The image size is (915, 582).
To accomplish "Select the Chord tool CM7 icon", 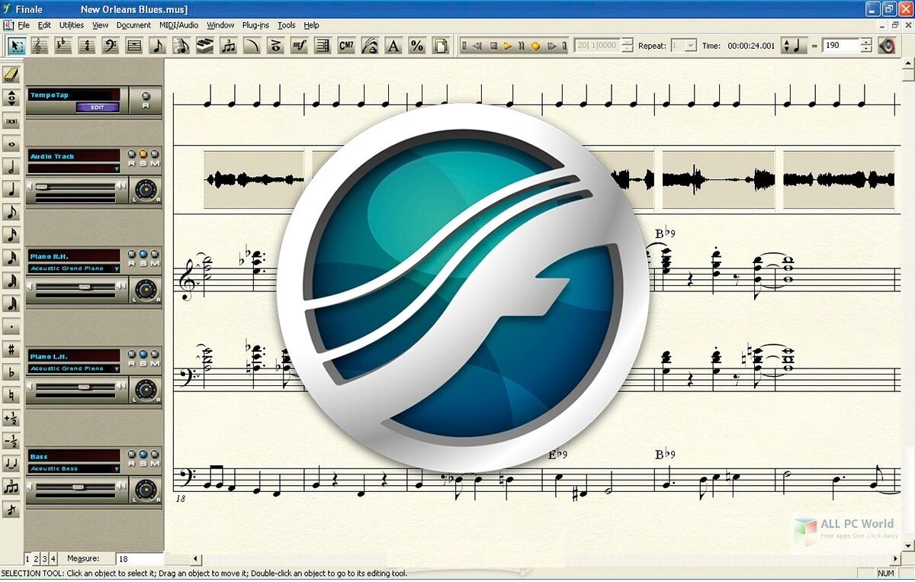I will (x=347, y=46).
